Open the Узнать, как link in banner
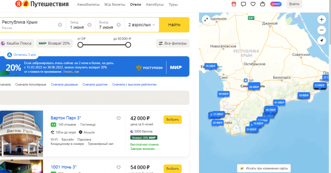 point(71,72)
